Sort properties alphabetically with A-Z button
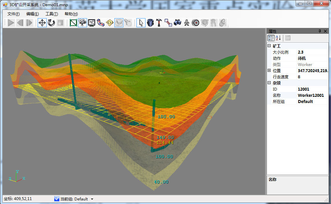331x204 pixels. pos(278,38)
